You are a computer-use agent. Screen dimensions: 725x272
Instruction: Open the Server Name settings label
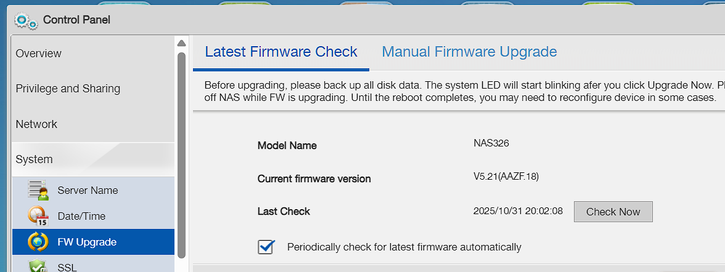88,191
